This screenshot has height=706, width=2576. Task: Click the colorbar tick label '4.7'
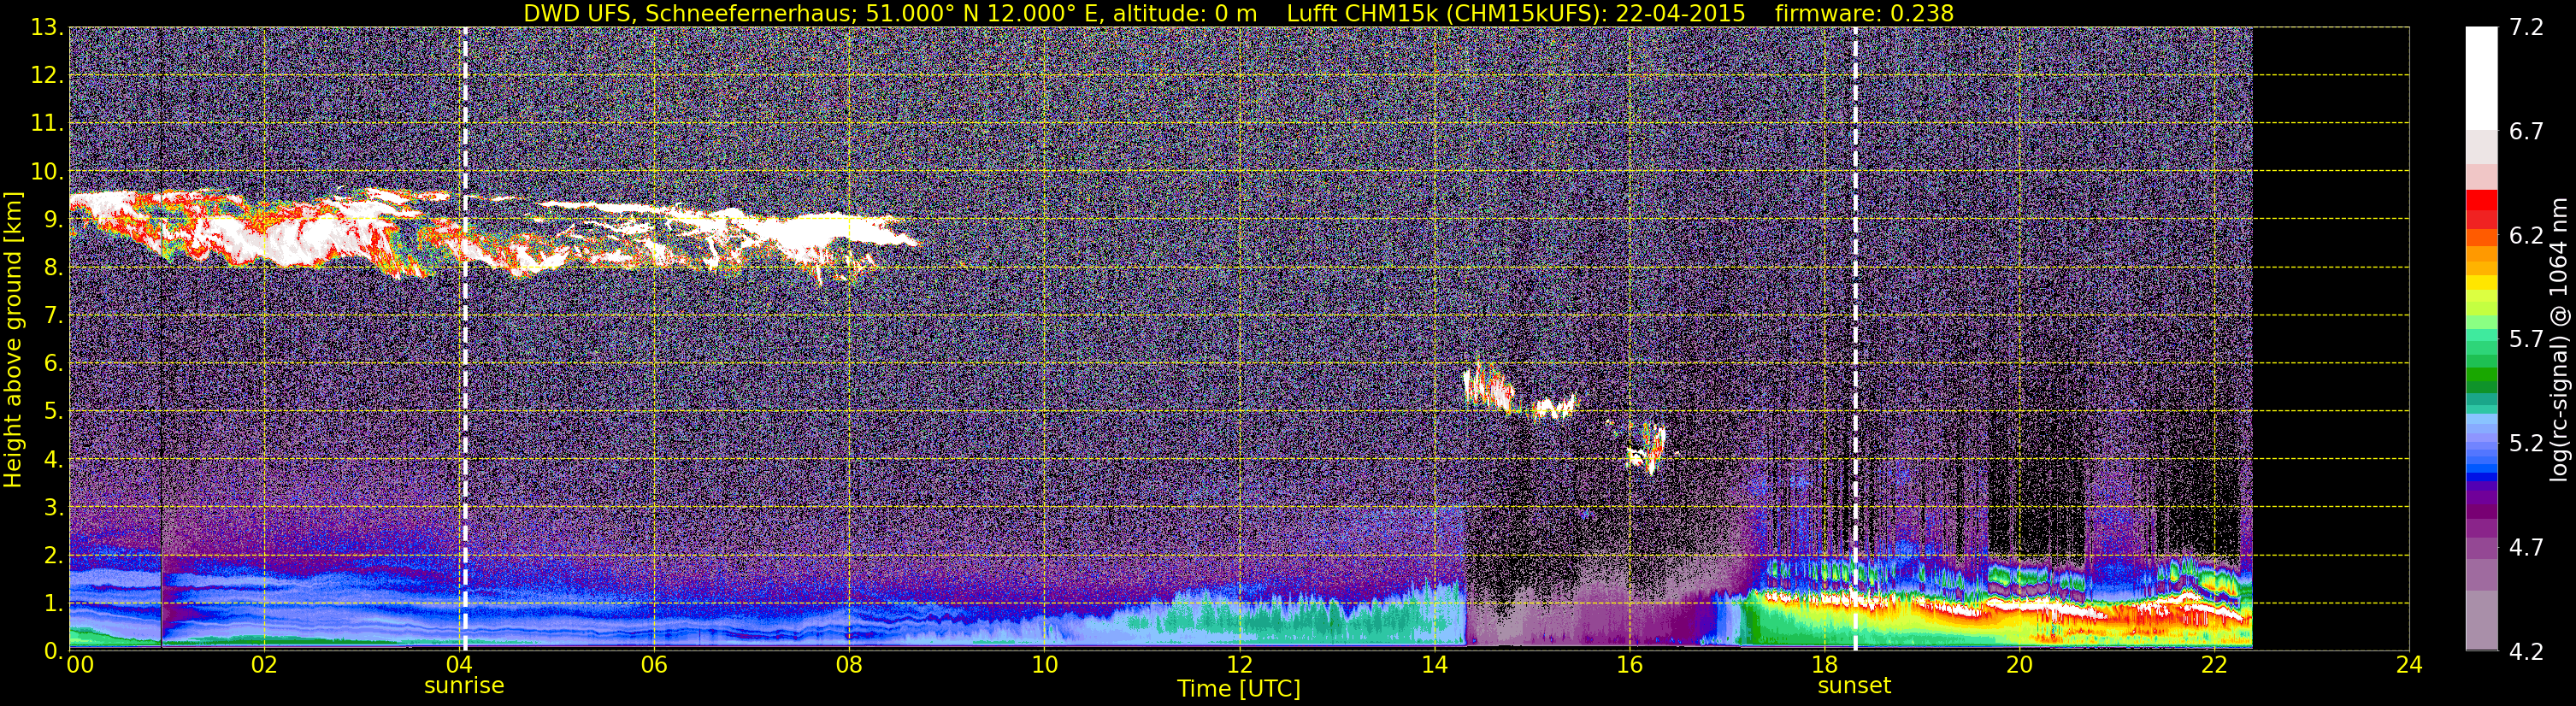(x=2526, y=548)
